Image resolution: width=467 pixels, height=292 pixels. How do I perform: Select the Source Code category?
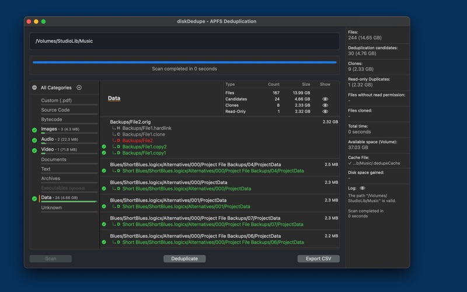[x=55, y=110]
